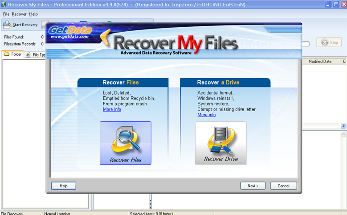Open wizard Help button
Viewport: 347px width, 215px height.
[64, 186]
